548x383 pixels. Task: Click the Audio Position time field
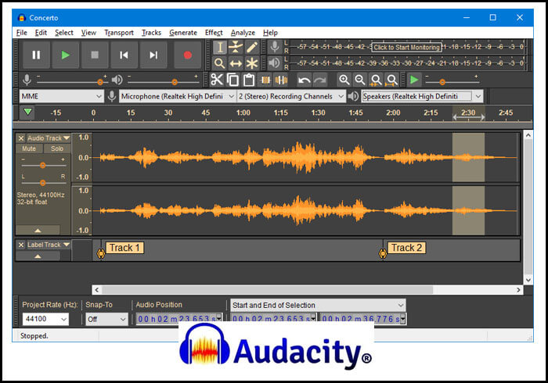click(x=179, y=319)
